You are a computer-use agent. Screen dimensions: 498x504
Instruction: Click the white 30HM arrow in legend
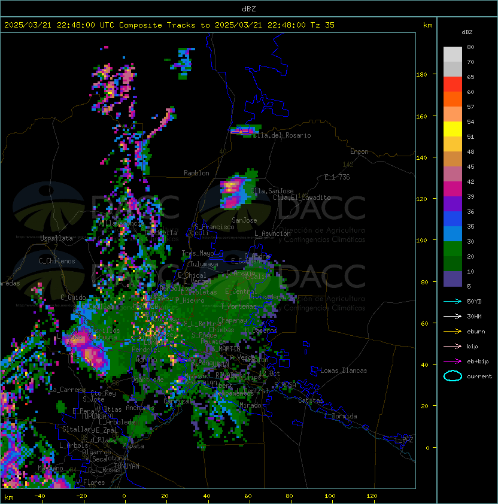(453, 316)
